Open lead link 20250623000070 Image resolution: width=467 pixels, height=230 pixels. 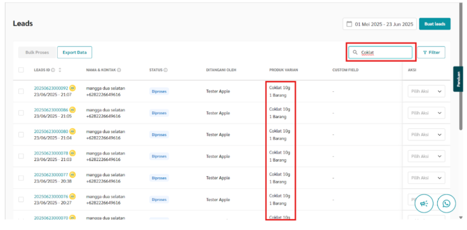click(x=51, y=218)
